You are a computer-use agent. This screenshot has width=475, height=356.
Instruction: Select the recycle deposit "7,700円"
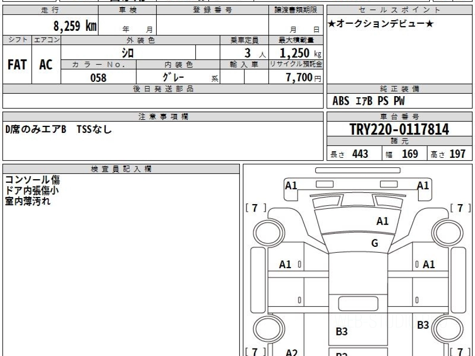(304, 78)
